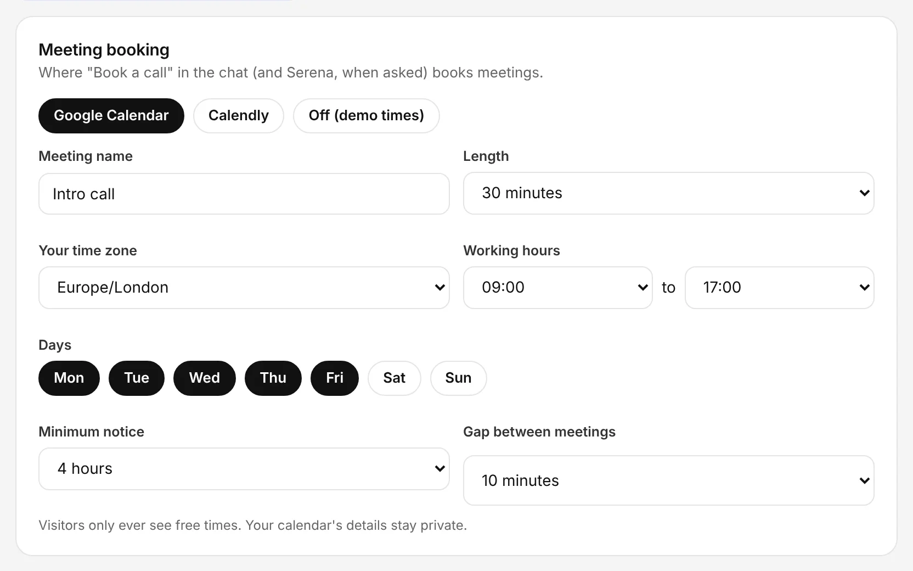Switch booking to Calendly
This screenshot has height=571, width=913.
point(239,116)
